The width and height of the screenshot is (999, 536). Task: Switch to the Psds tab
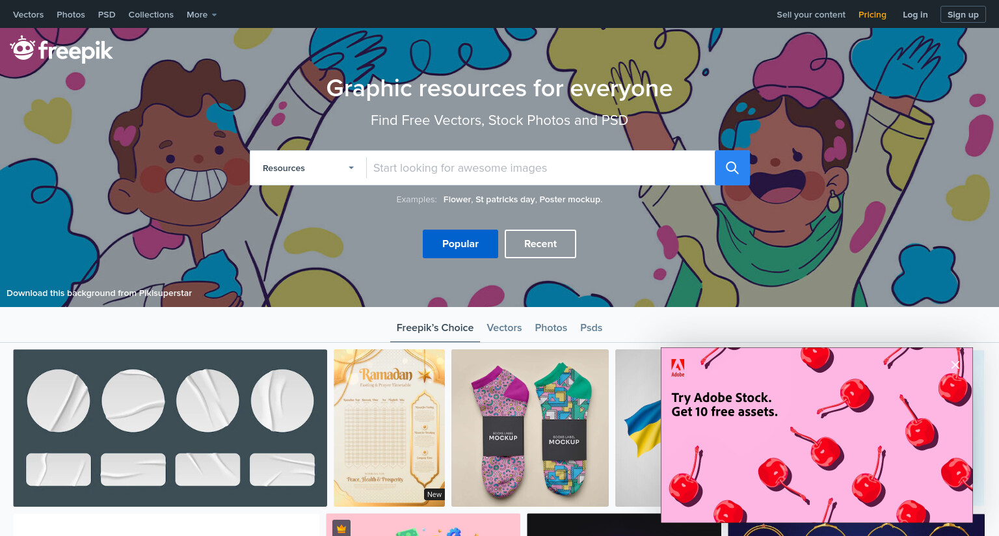pos(591,328)
